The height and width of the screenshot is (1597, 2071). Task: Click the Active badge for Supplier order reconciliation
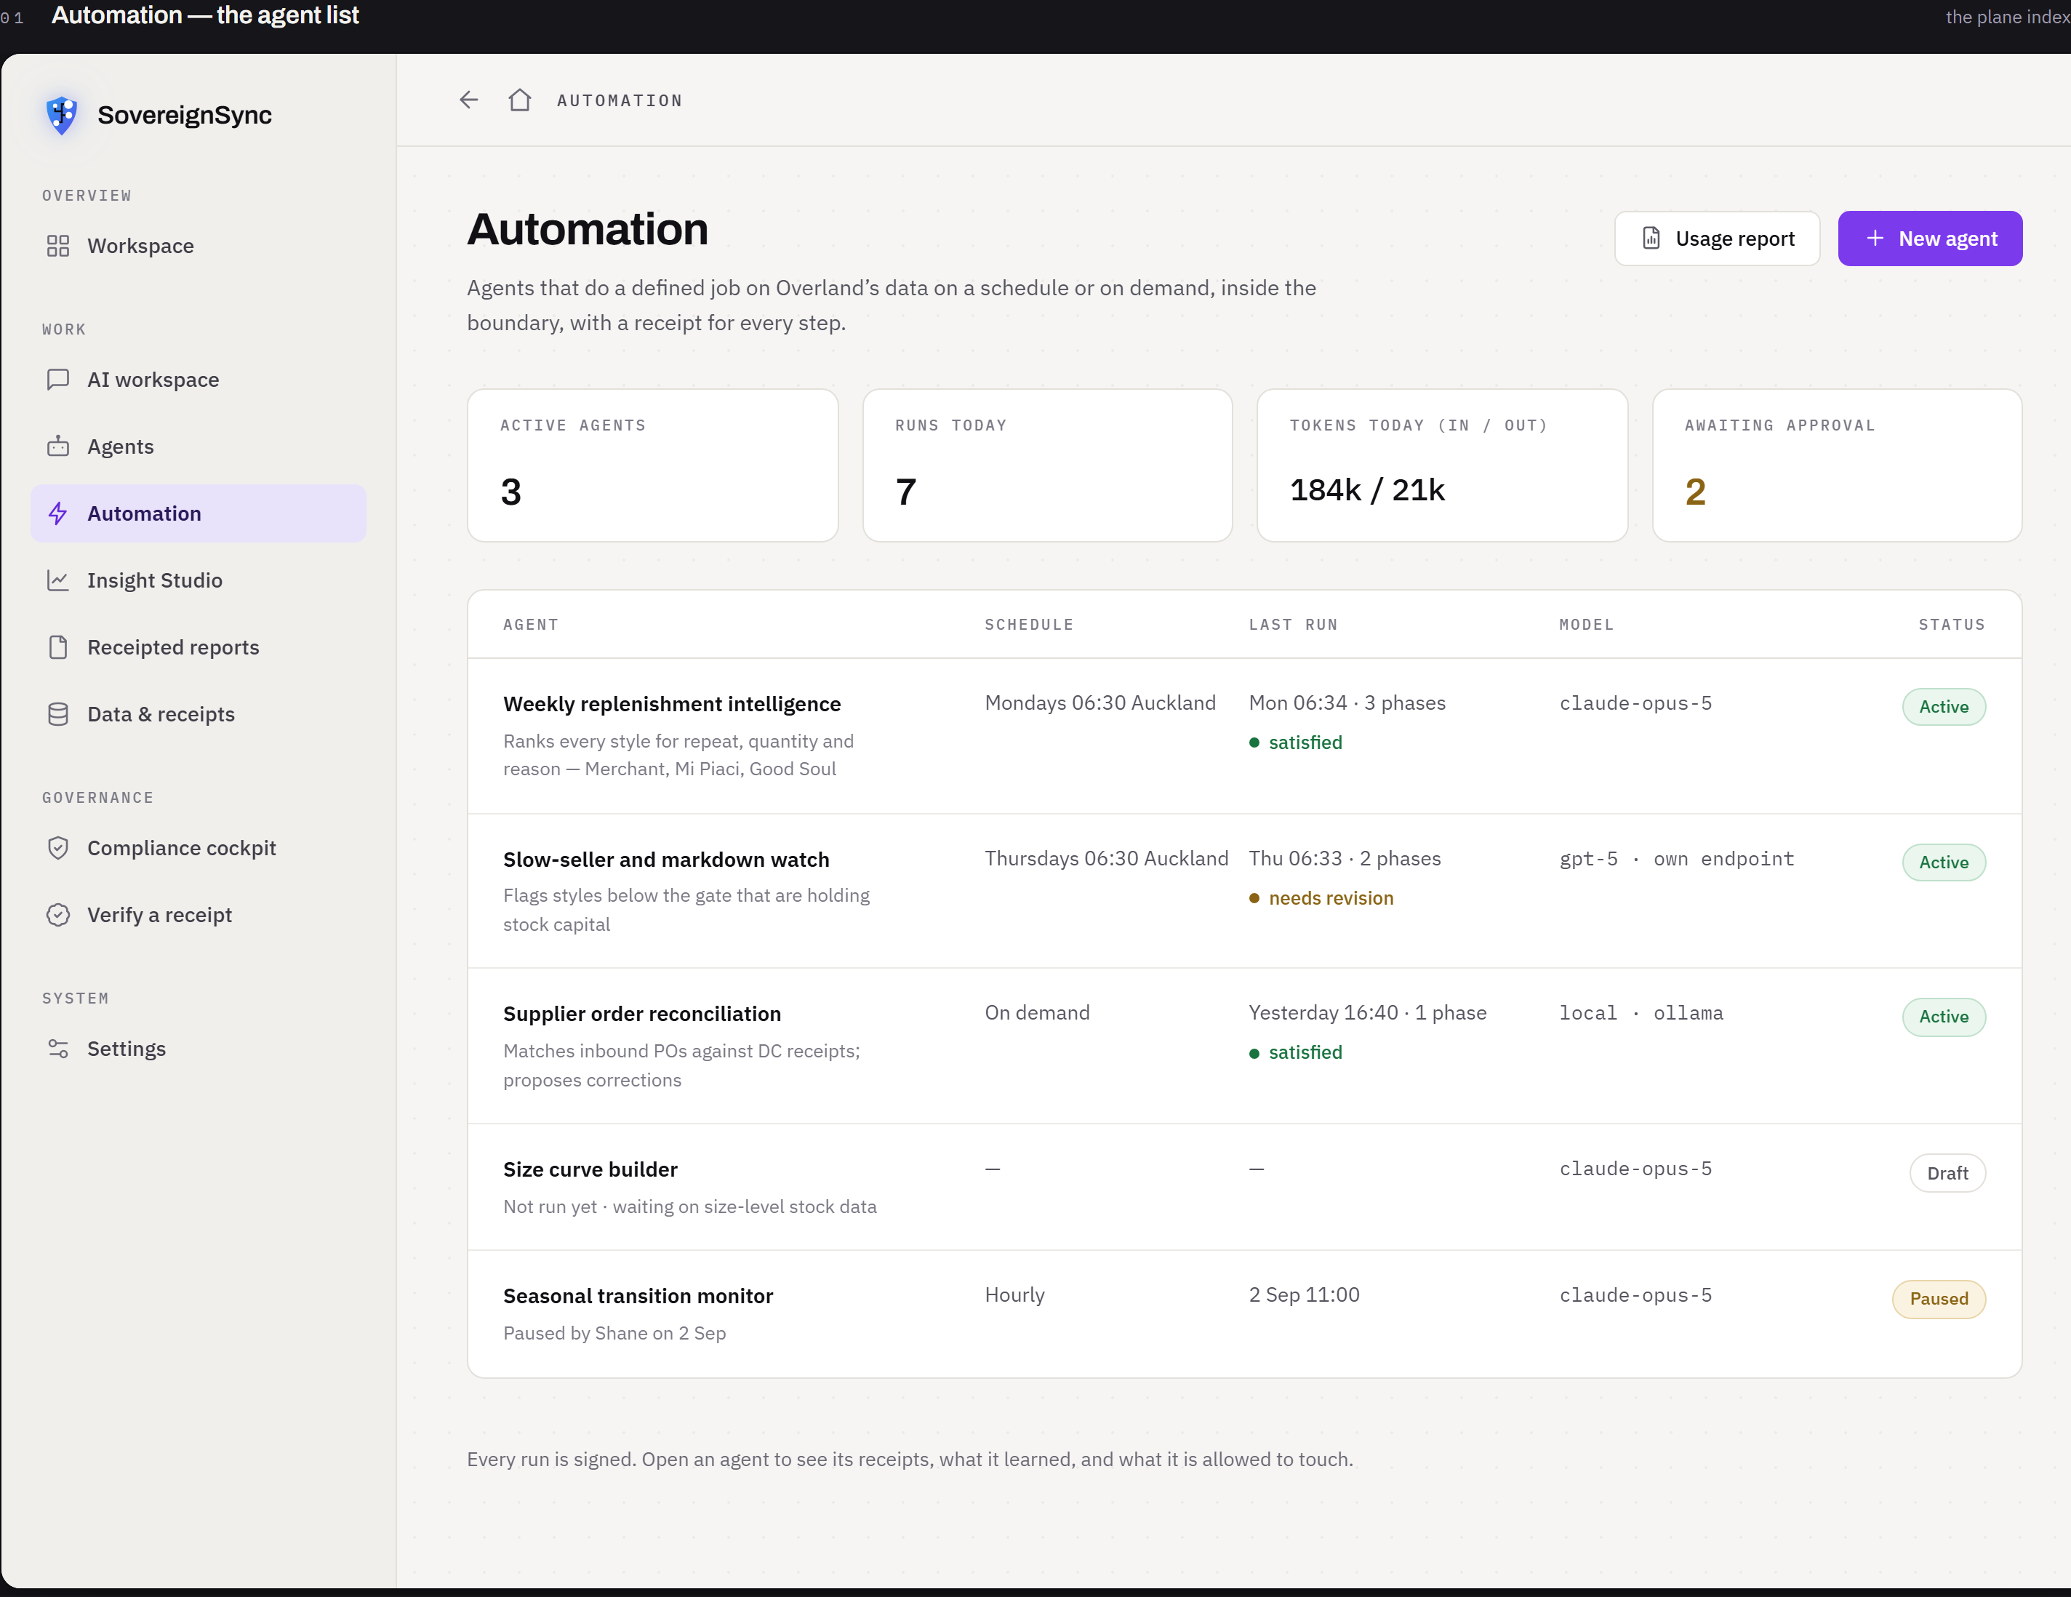tap(1943, 1017)
